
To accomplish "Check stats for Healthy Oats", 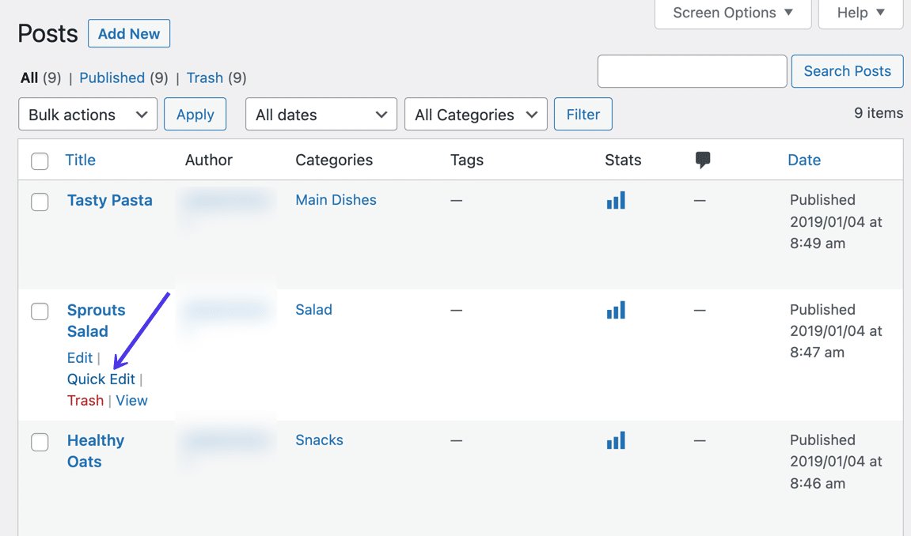I will click(x=616, y=440).
